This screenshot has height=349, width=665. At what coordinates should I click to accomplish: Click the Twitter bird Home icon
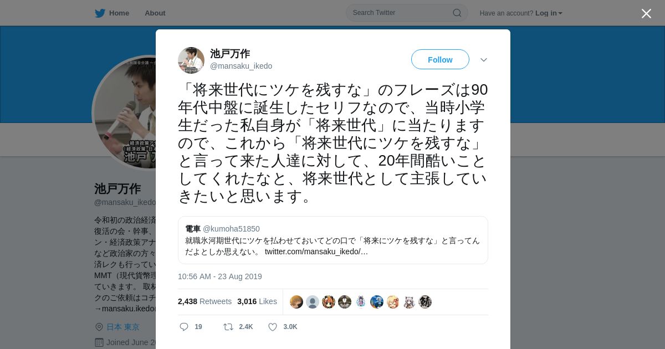point(100,13)
